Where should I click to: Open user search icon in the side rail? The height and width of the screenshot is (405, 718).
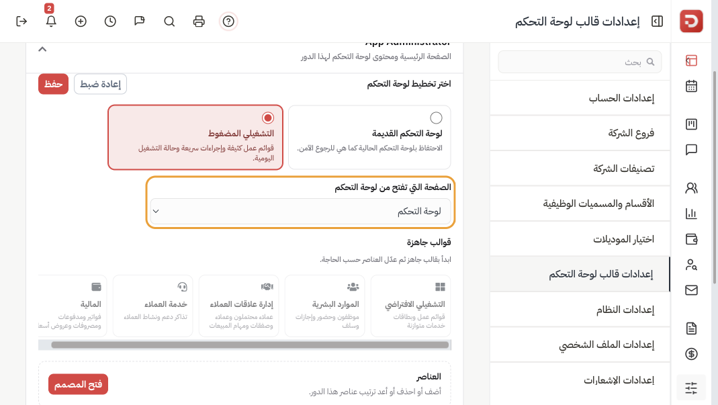pos(691,265)
